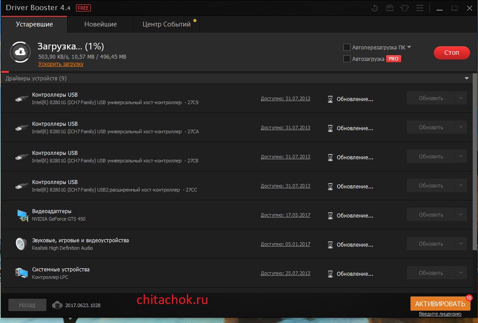Click the USB icon for controller 27CB
The image size is (478, 323).
(x=21, y=157)
